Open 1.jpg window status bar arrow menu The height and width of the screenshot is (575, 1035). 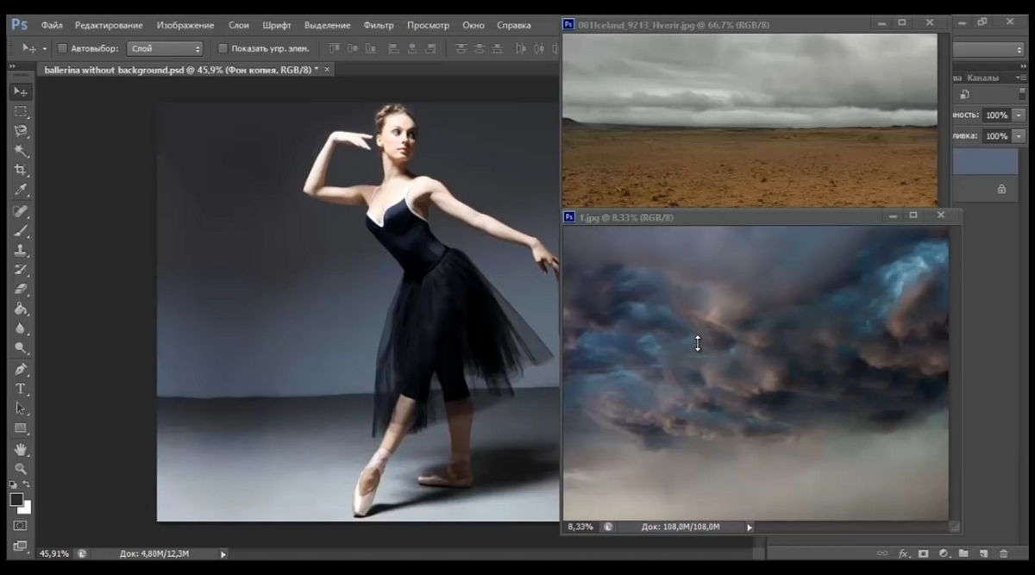pyautogui.click(x=749, y=527)
